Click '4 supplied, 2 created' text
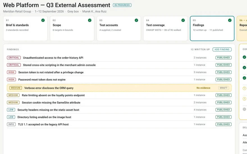247x154 pixels. pos(110,30)
